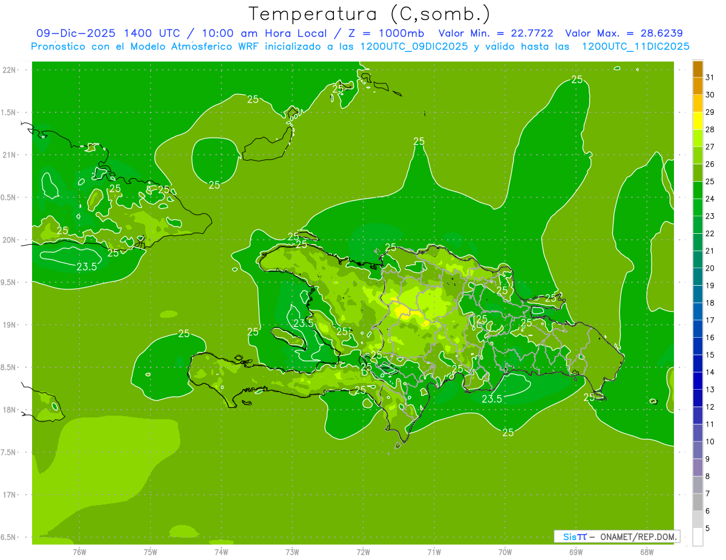The image size is (726, 560).
Task: Click the '22' colorbar label
Action: click(x=710, y=233)
